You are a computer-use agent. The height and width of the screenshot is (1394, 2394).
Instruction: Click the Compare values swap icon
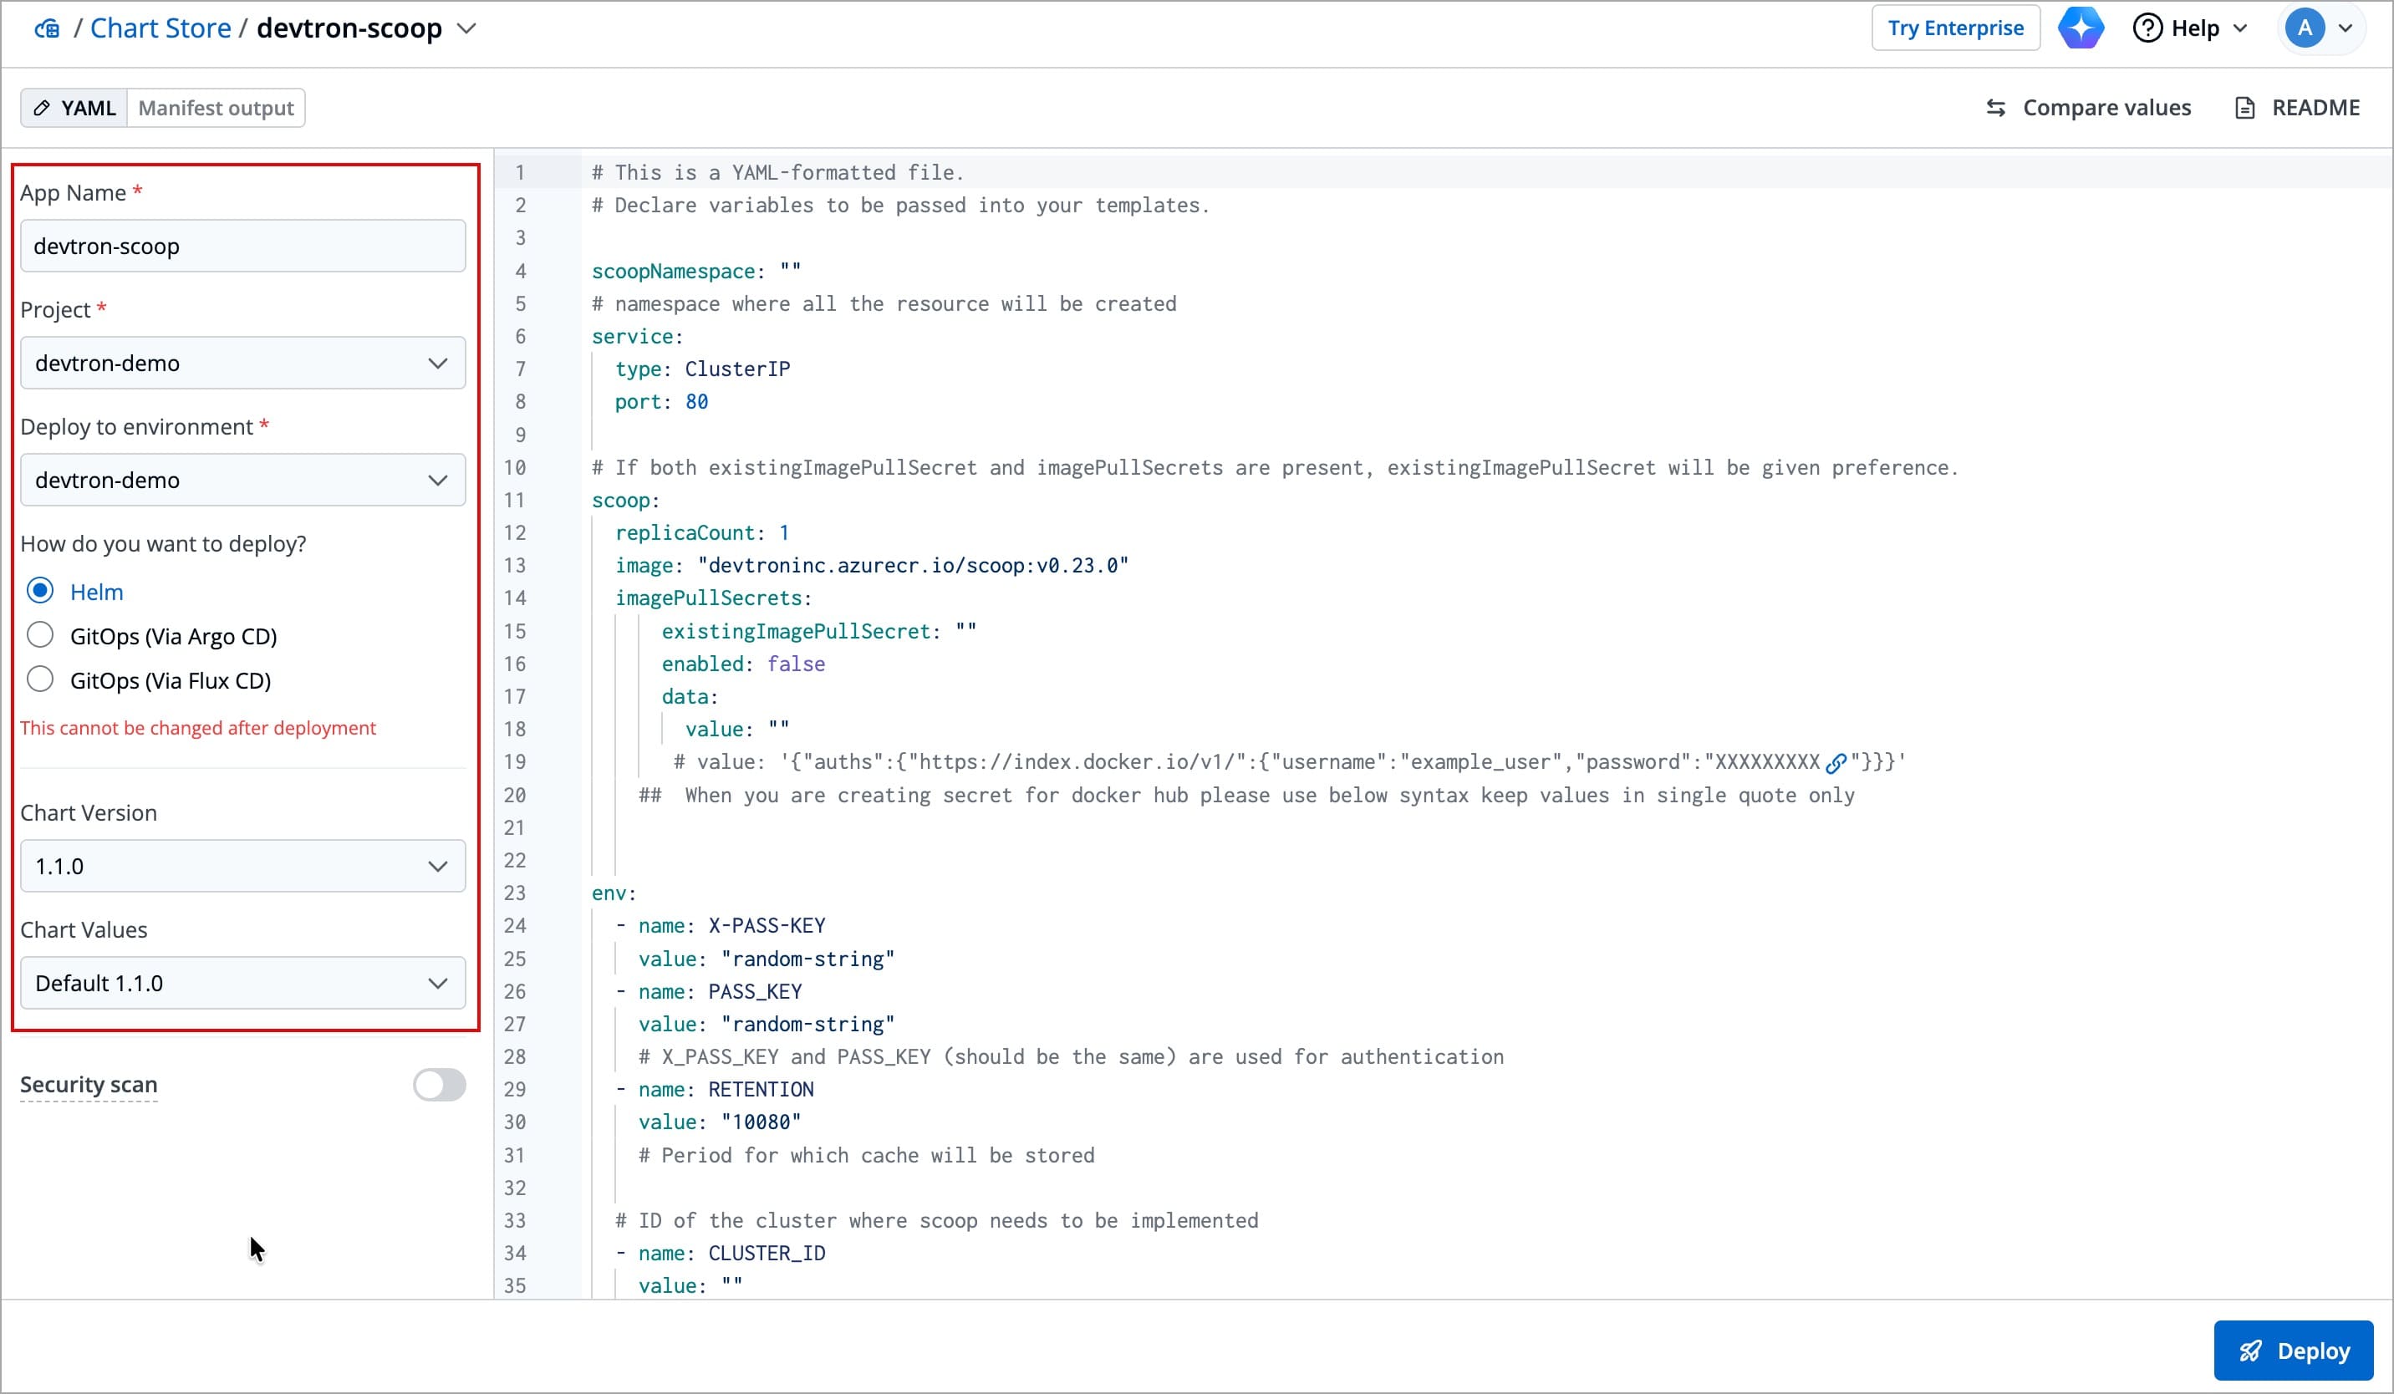tap(1996, 109)
